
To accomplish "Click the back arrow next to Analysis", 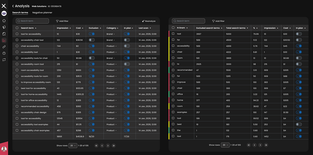I will pyautogui.click(x=13, y=6).
